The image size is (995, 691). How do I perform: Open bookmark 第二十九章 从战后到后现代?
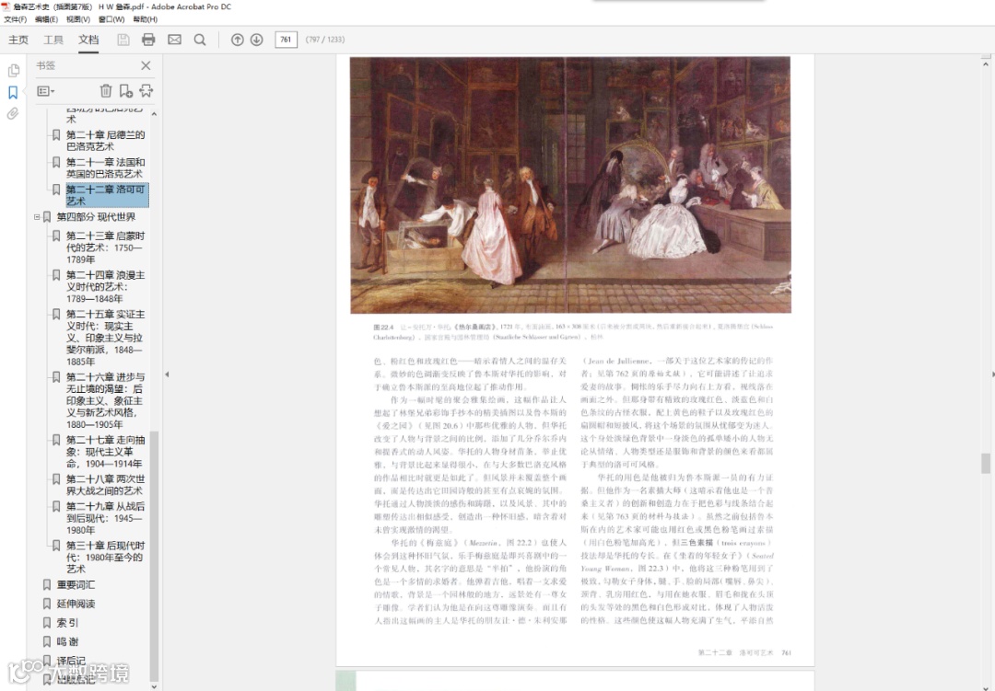click(105, 518)
